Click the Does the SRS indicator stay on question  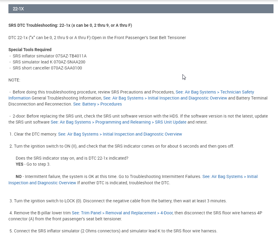pyautogui.click(x=72, y=158)
